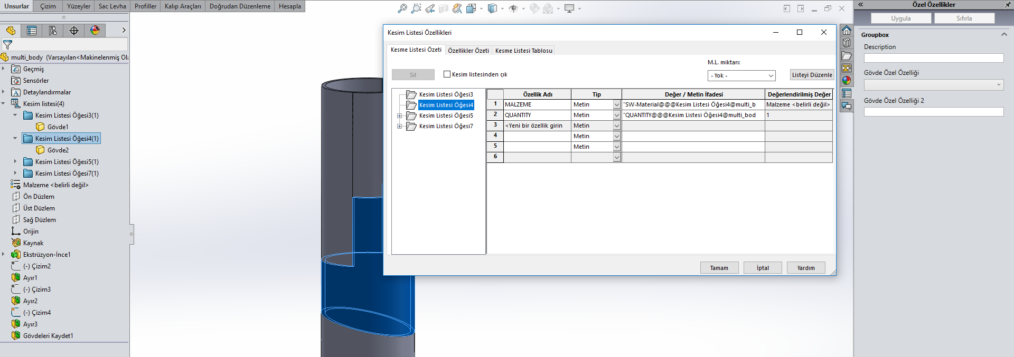The height and width of the screenshot is (357, 1014).
Task: Enable the 'Kesim listesinden çık' checkbox
Action: pyautogui.click(x=447, y=74)
